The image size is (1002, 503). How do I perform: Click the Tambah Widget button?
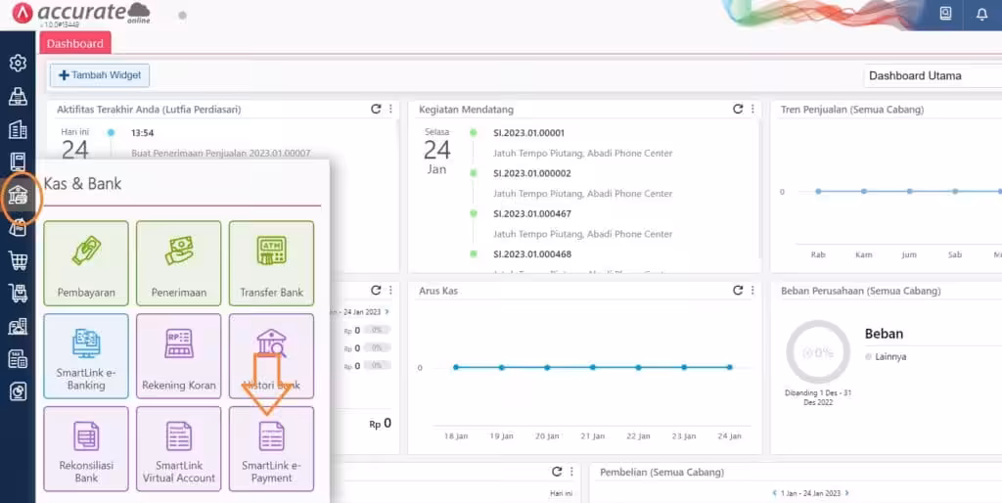pos(100,75)
